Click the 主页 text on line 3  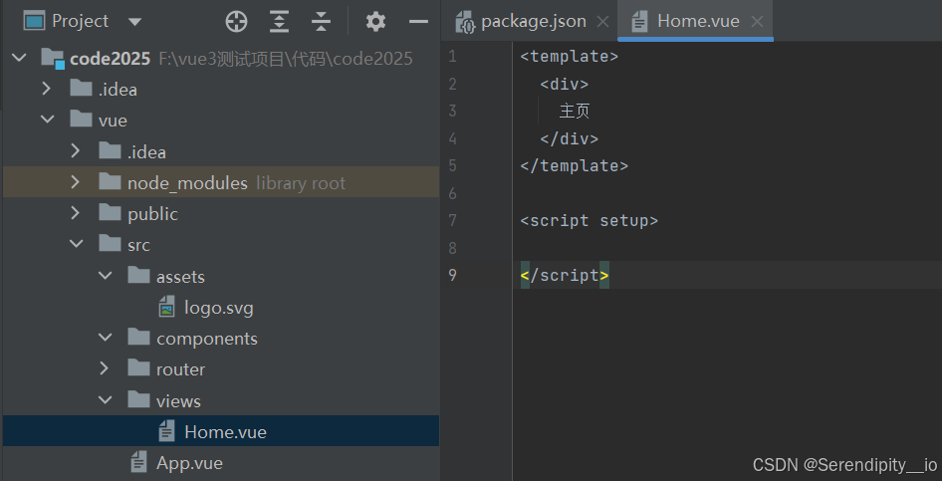tap(575, 112)
